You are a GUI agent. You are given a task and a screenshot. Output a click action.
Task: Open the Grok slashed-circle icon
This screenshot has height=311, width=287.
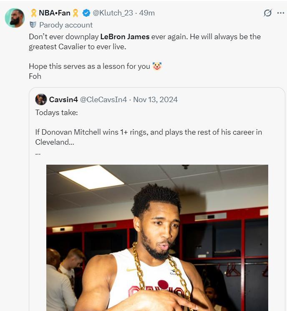[x=268, y=13]
